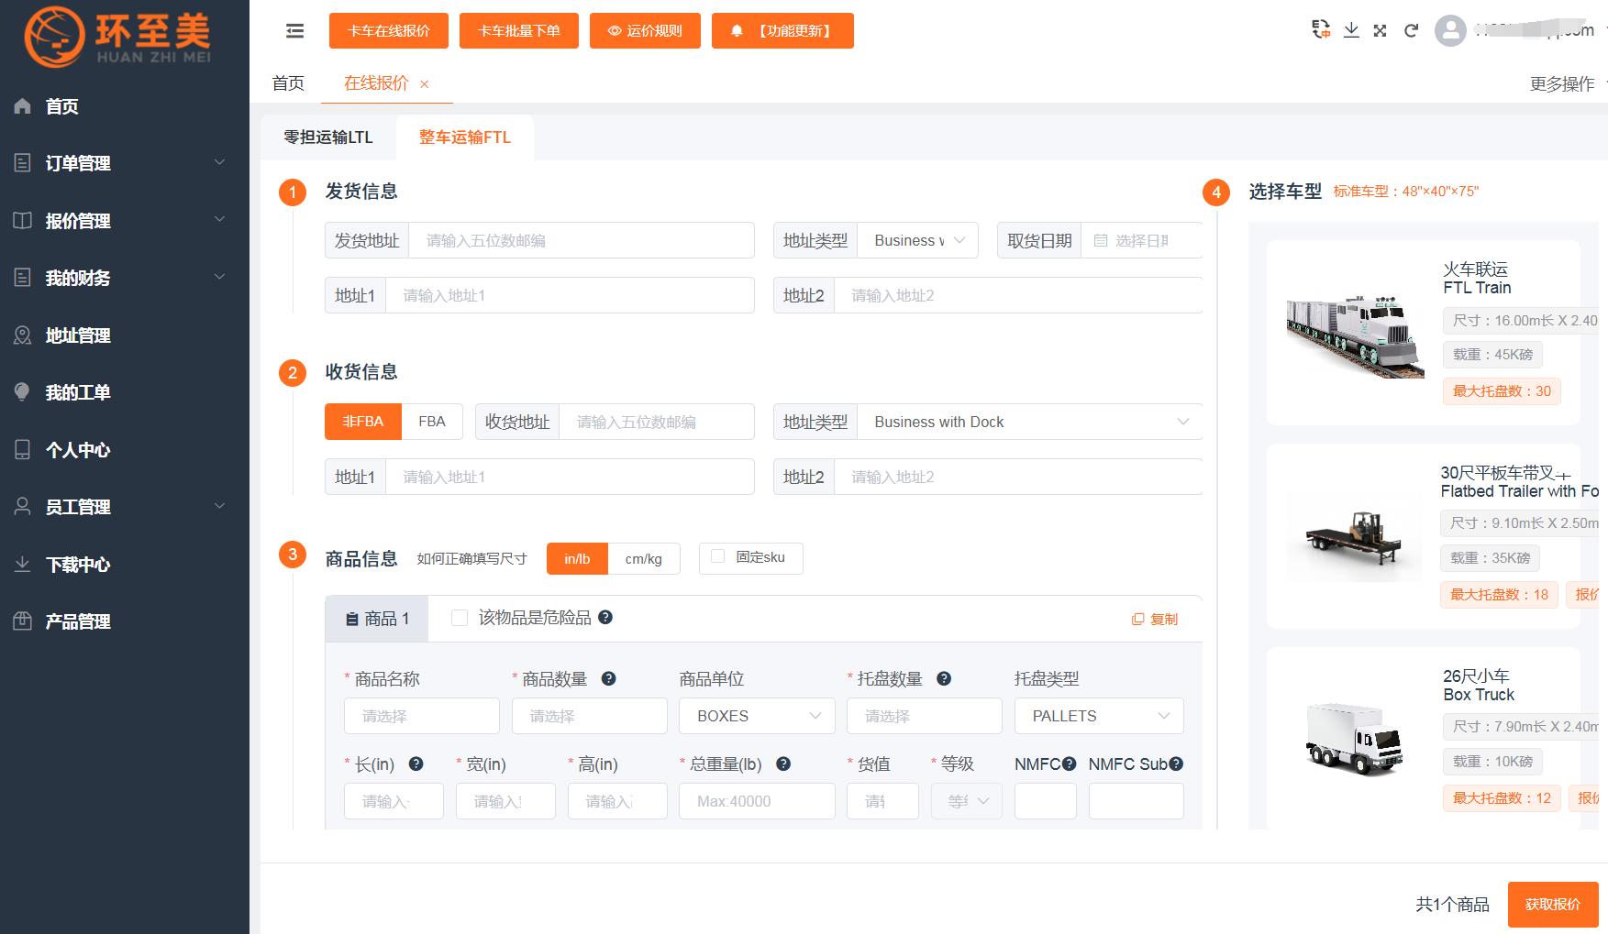Click the refresh icon in top bar
The image size is (1608, 934).
(x=1411, y=30)
